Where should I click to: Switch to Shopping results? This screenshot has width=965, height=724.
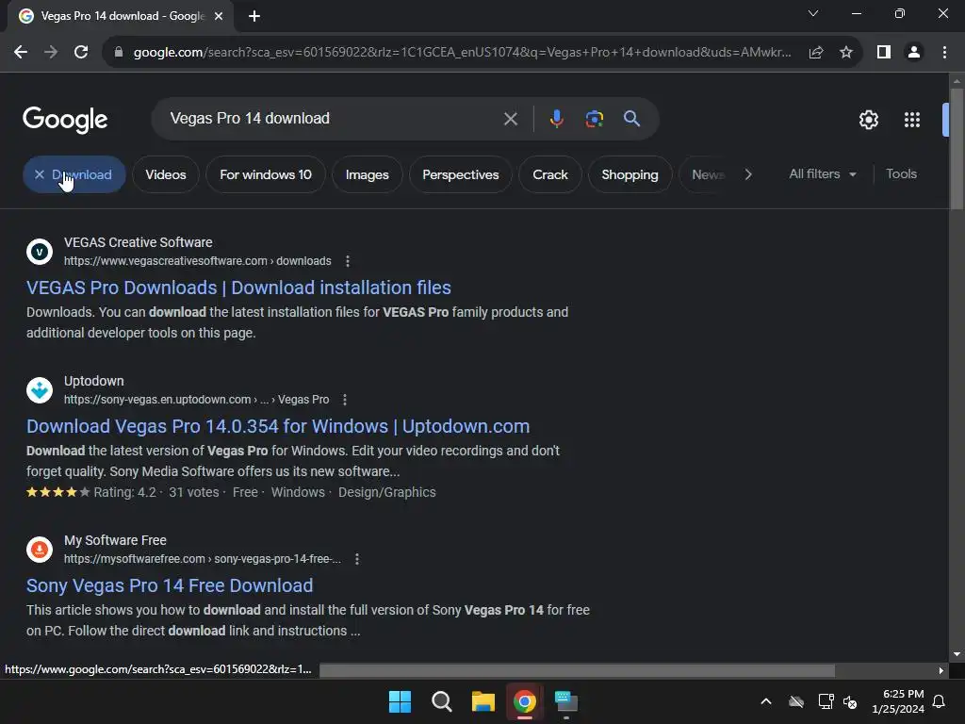click(x=630, y=174)
